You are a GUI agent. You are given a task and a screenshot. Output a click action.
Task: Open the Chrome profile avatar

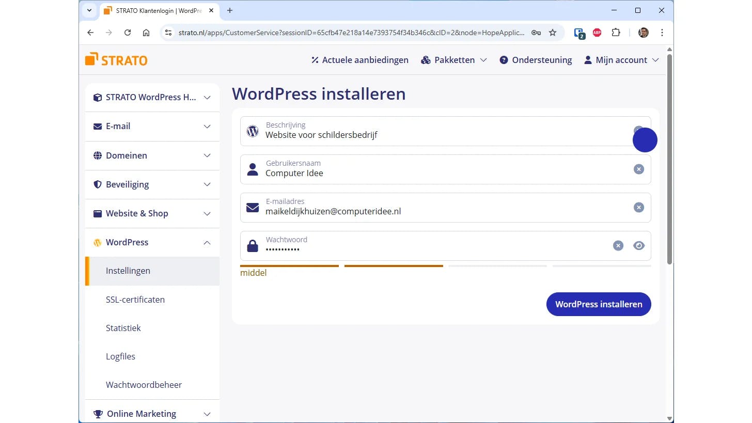(x=643, y=33)
